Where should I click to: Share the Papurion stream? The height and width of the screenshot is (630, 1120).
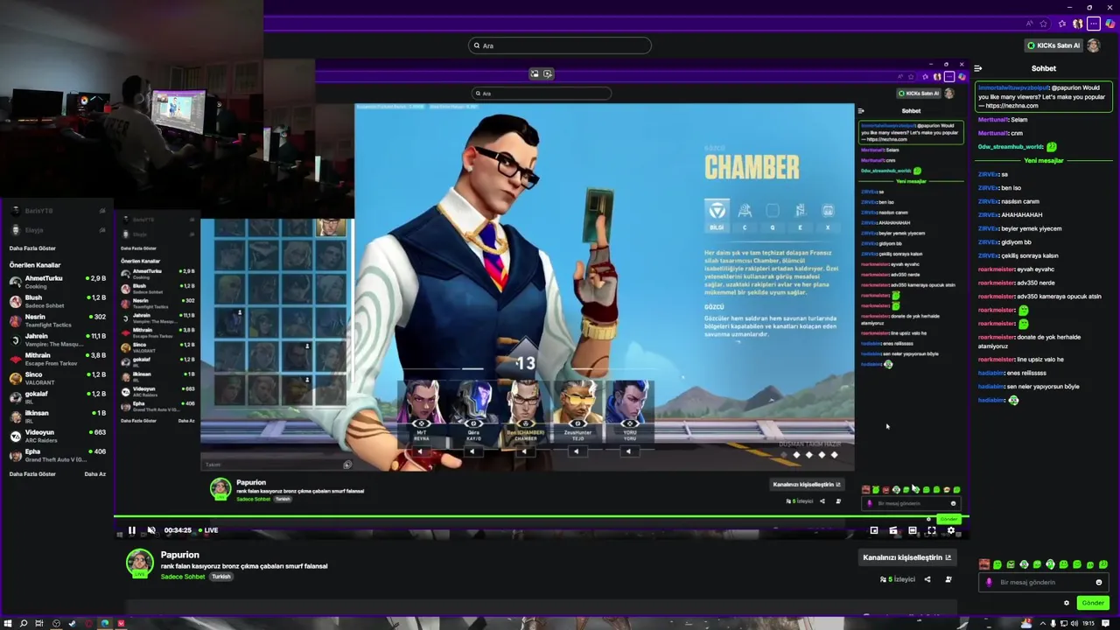[x=927, y=579]
